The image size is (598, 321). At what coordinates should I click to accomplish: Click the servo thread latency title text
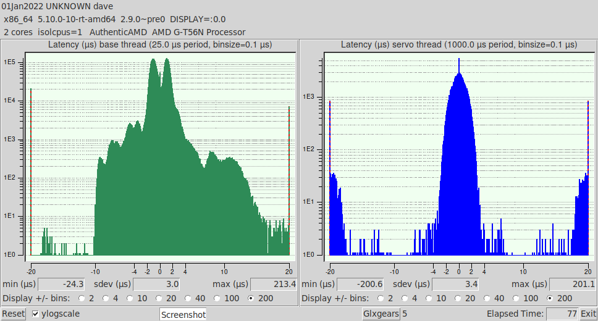[x=459, y=44]
